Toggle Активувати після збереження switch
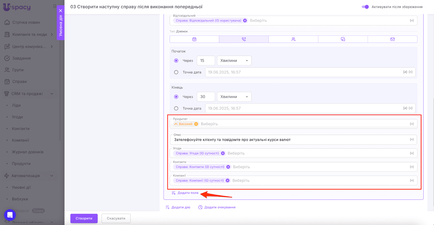 (x=365, y=7)
